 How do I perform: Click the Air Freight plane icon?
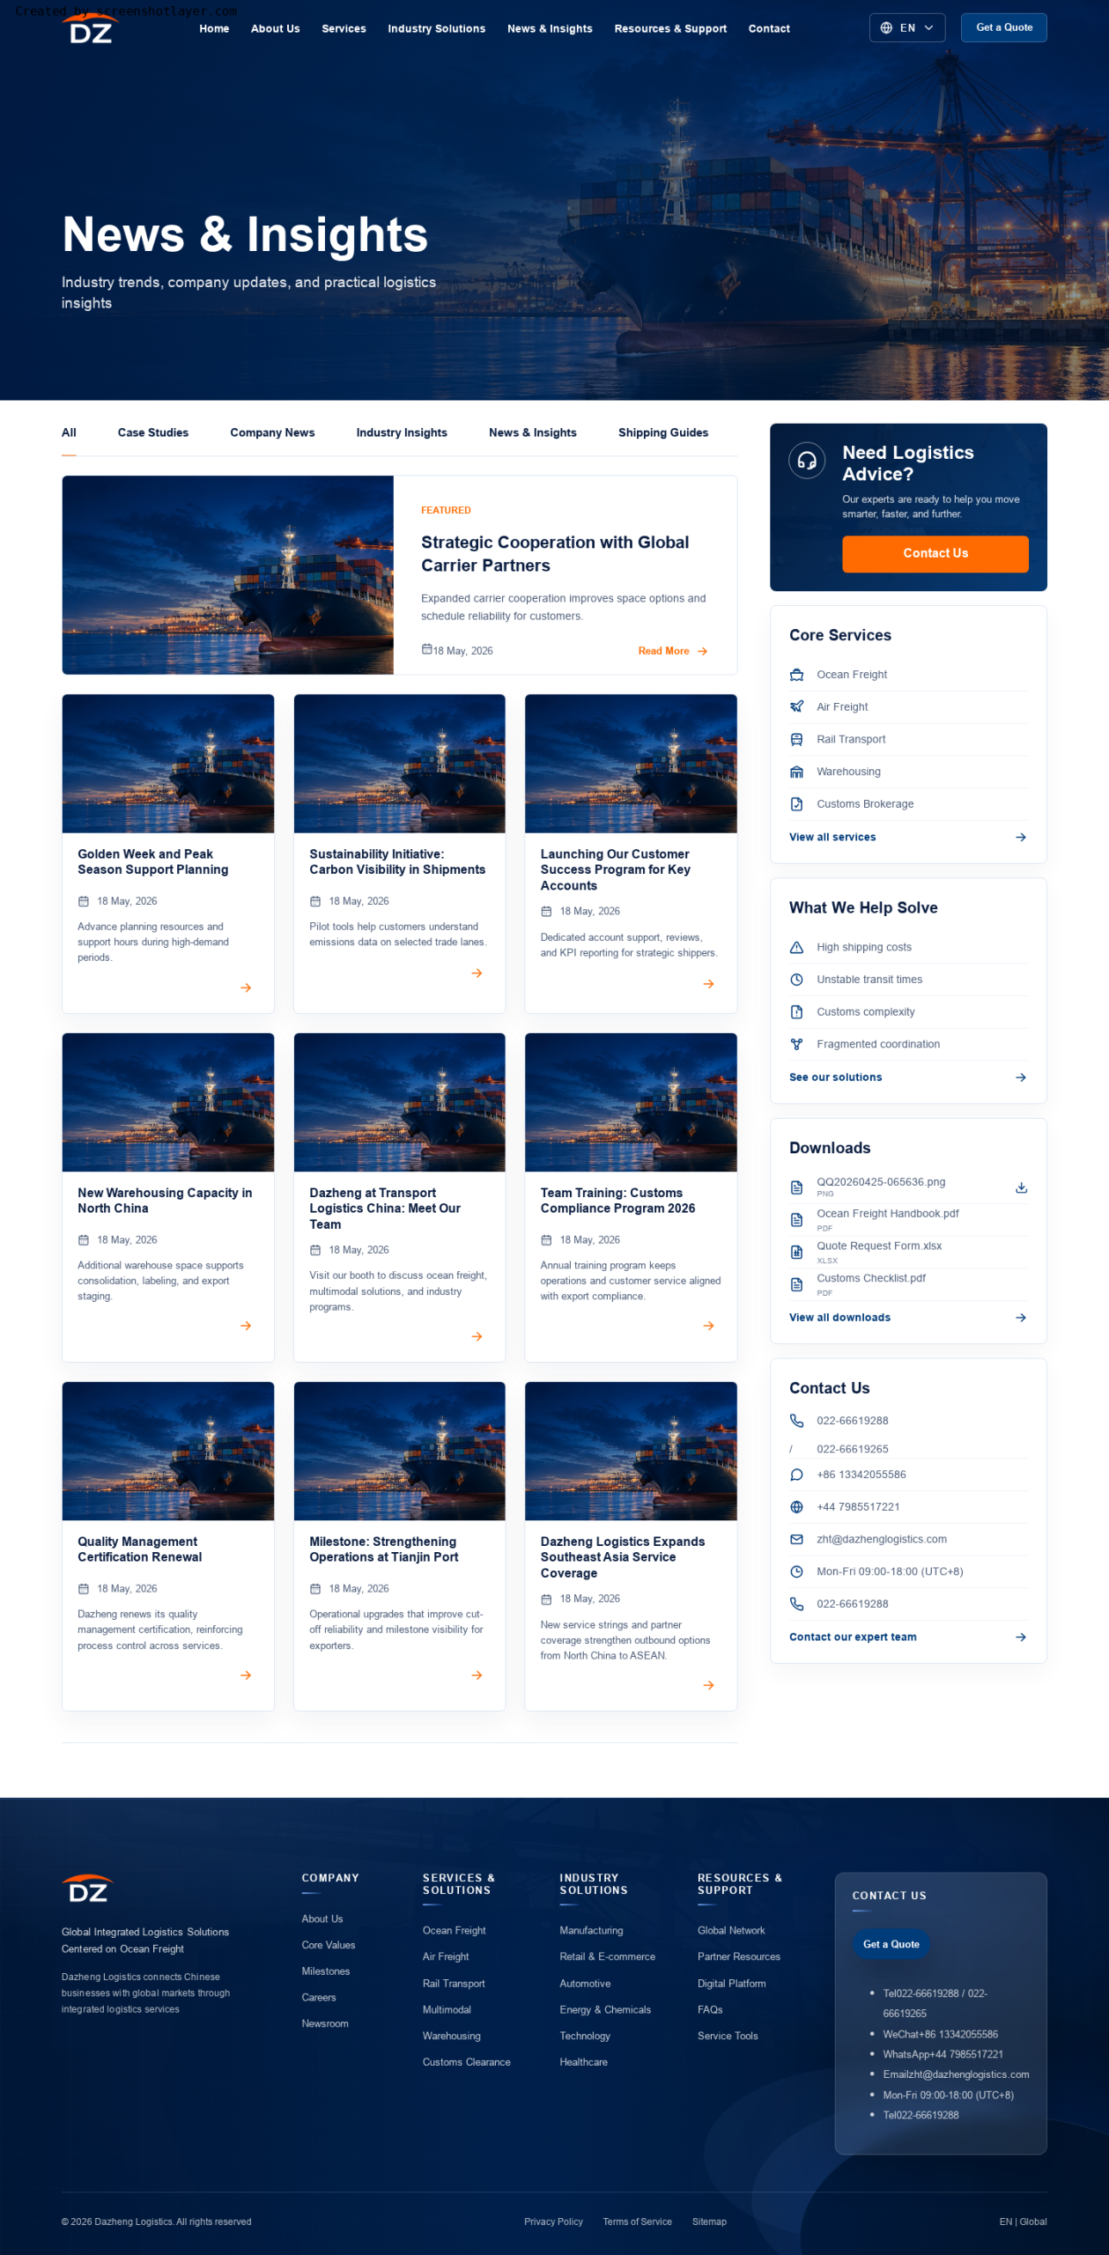[796, 706]
